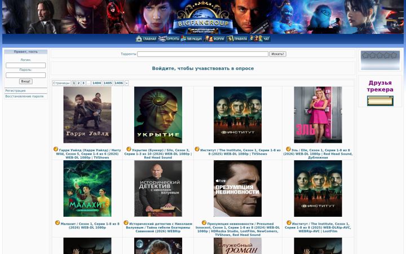Click the Вход! login button
406x254 pixels.
coord(25,81)
